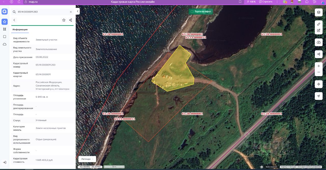Clear the cadastral number search field
326x170 pixels.
71,12
